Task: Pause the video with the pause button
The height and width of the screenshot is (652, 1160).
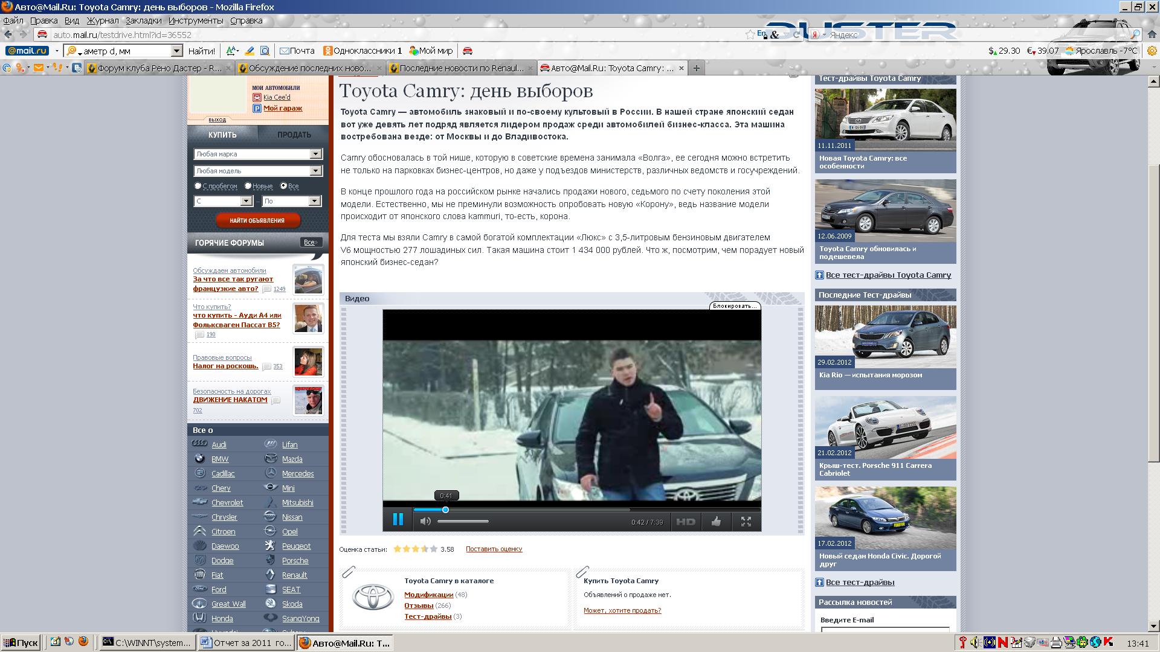Action: point(398,520)
